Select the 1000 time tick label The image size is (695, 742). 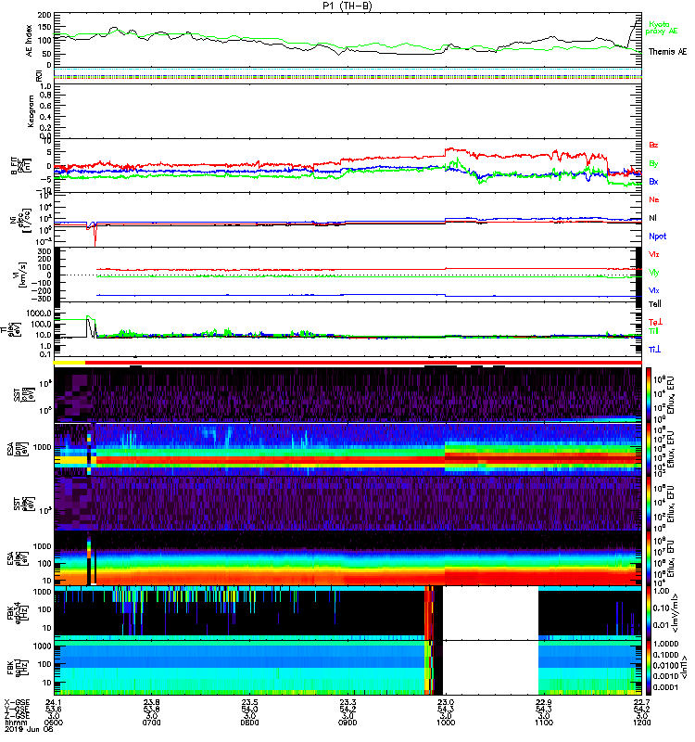coord(446,723)
